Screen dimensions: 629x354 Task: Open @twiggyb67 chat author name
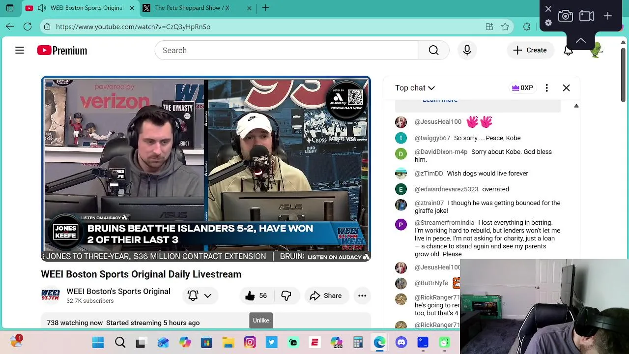coord(432,138)
